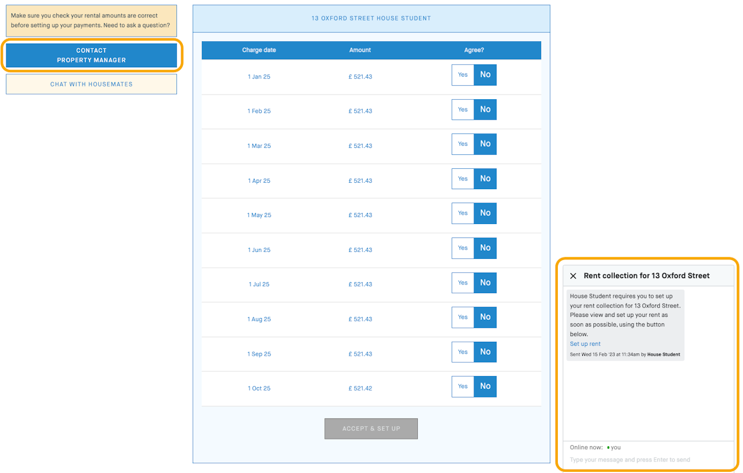Open chat with housemates
Viewport: 743px width, 473px height.
[x=91, y=84]
